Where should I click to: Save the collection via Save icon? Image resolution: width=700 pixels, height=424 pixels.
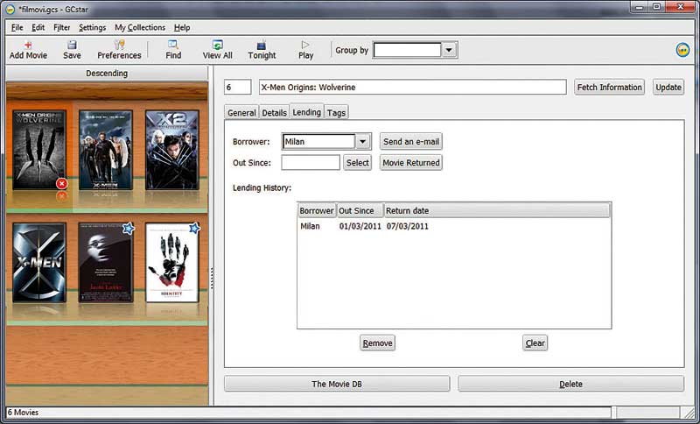[x=72, y=45]
